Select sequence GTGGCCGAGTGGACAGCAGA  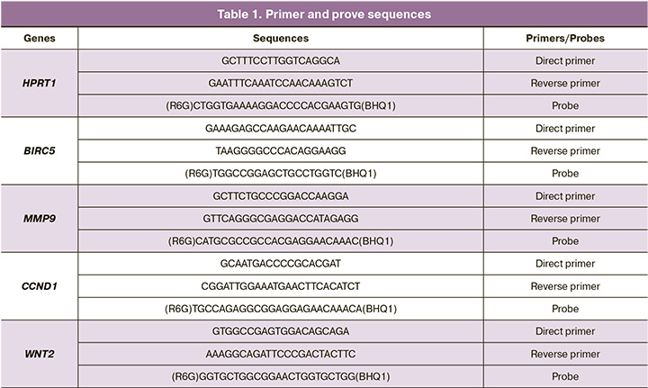(x=281, y=330)
